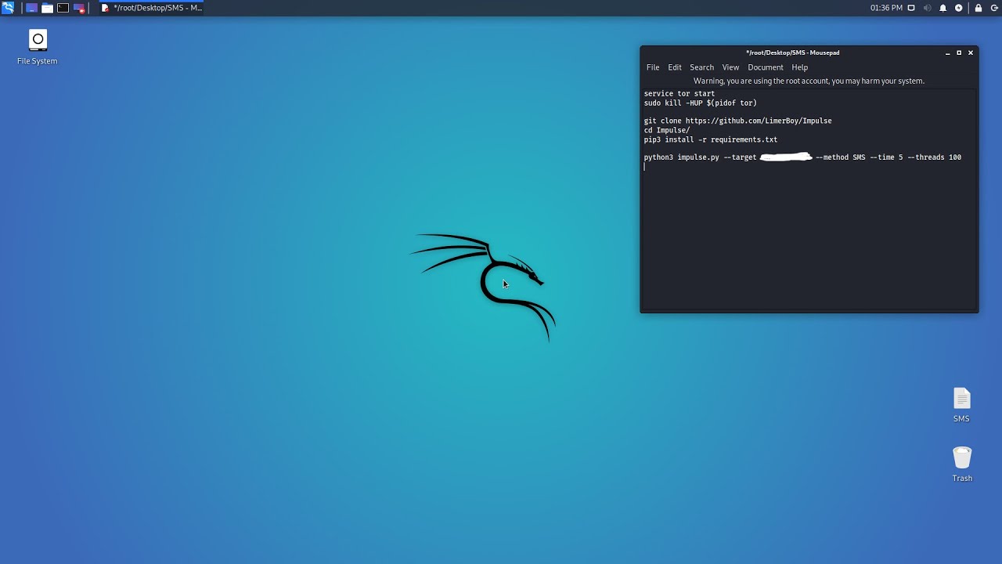
Task: Launch the file manager from the panel
Action: [x=47, y=8]
